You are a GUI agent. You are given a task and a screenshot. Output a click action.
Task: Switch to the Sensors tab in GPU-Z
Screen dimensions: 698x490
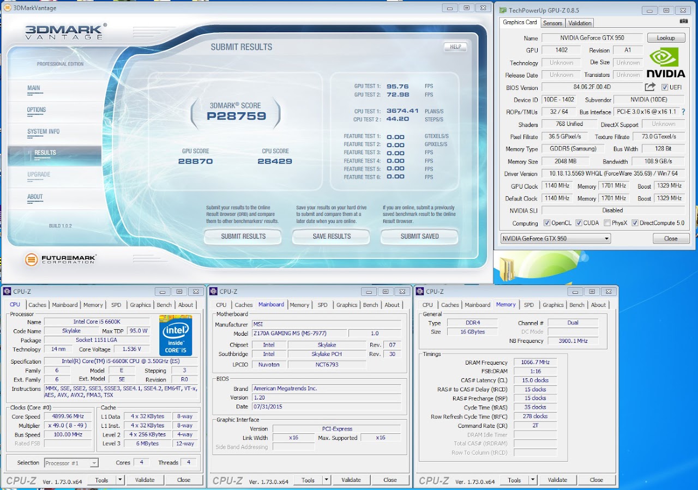552,23
